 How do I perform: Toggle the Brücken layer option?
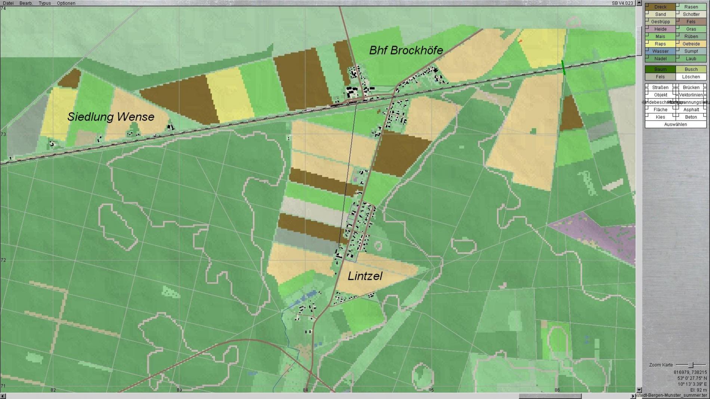coord(691,87)
